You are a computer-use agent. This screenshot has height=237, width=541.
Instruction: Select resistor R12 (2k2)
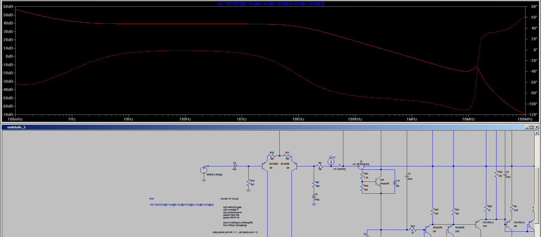pyautogui.click(x=248, y=183)
